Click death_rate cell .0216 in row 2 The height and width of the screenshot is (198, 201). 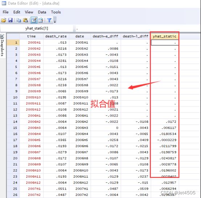pos(56,49)
